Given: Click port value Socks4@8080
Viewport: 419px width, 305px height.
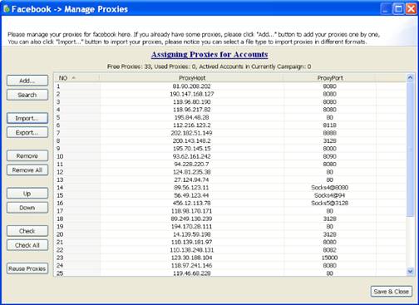Looking at the screenshot, I should pyautogui.click(x=329, y=188).
